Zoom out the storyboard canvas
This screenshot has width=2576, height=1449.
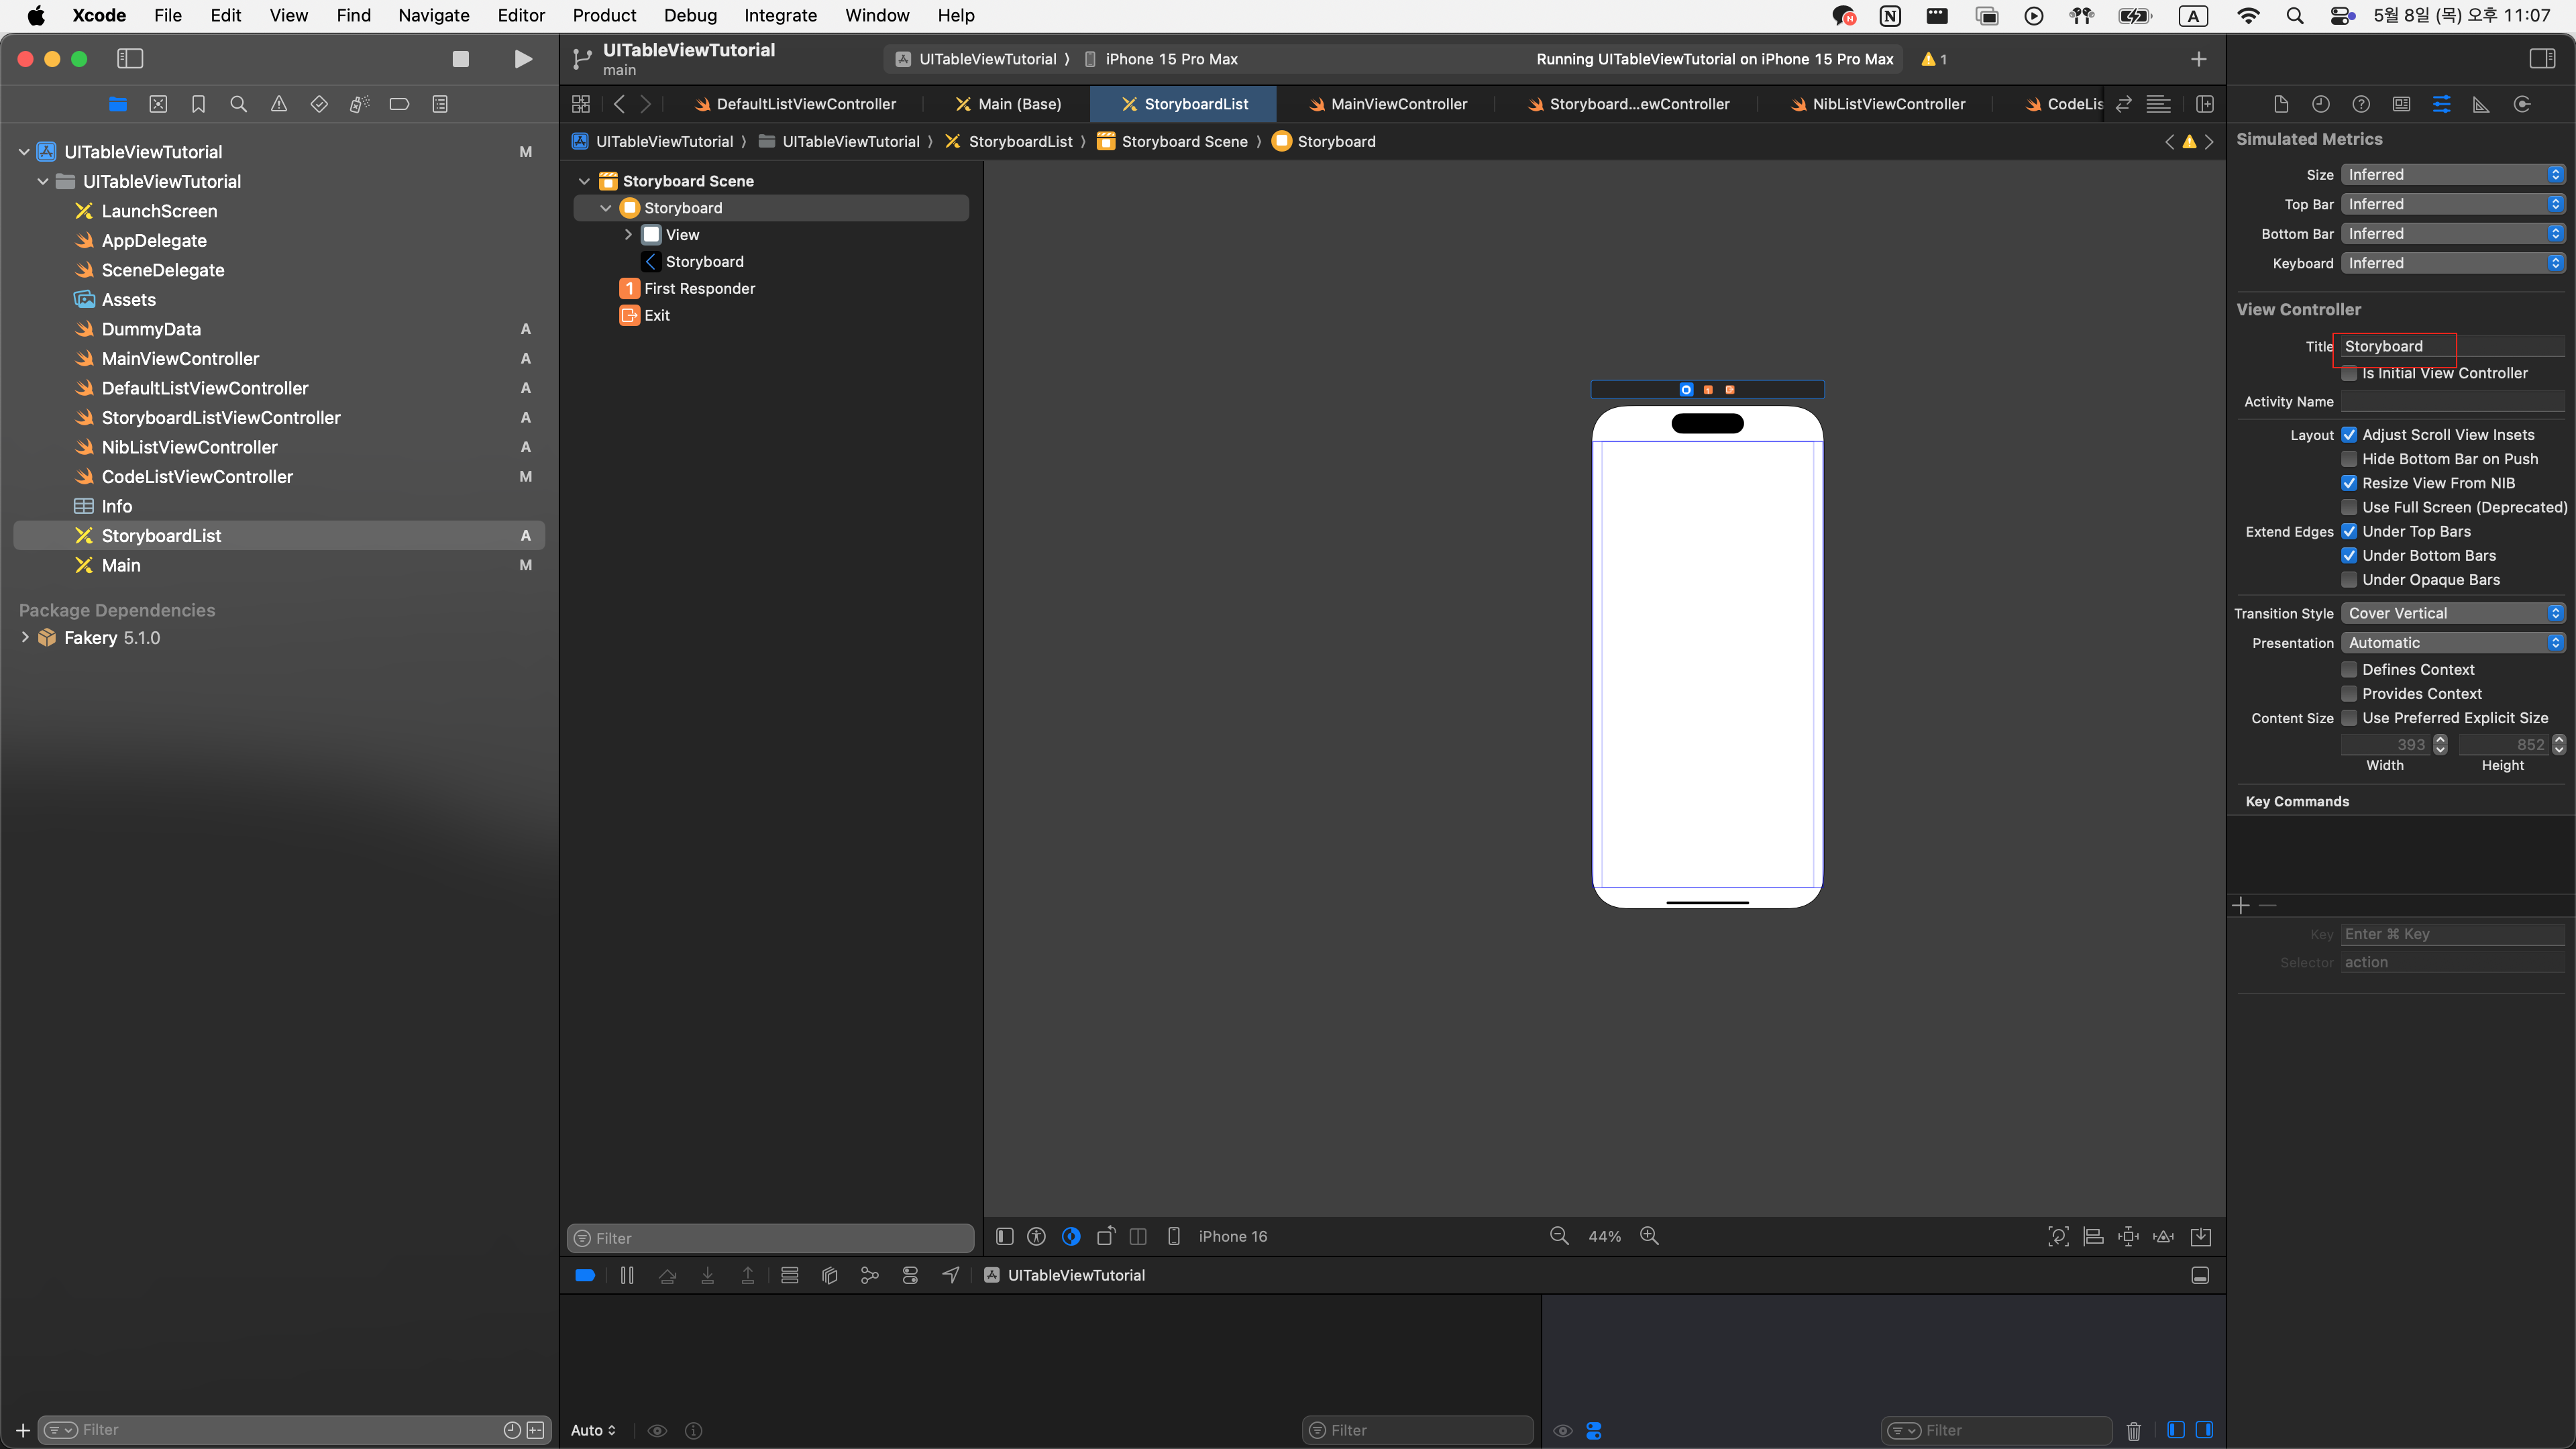1558,1236
